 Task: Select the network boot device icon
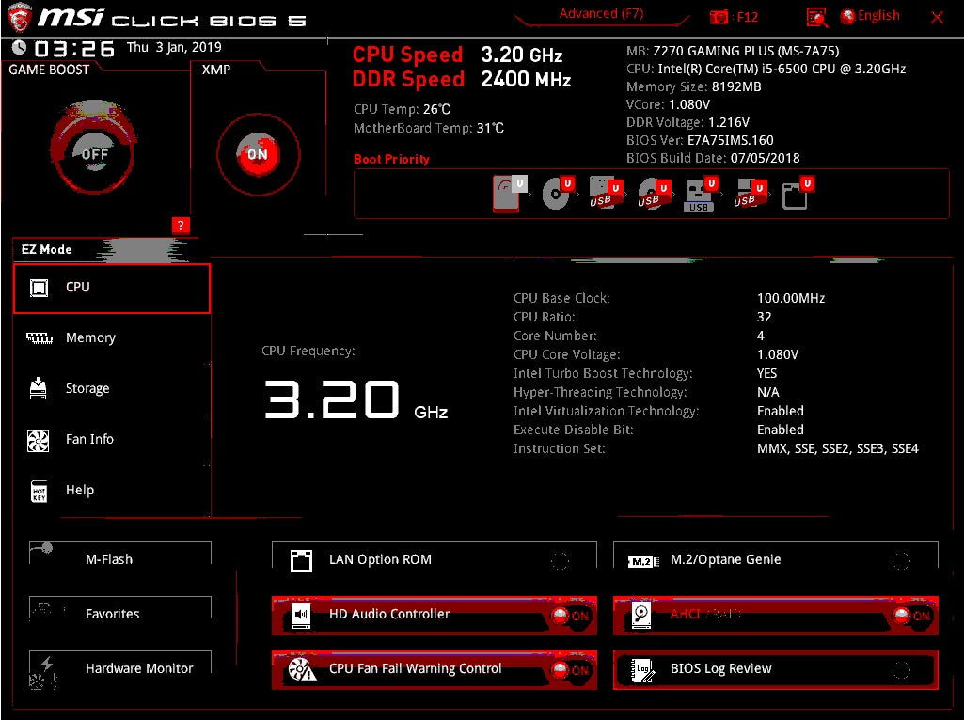tap(798, 194)
